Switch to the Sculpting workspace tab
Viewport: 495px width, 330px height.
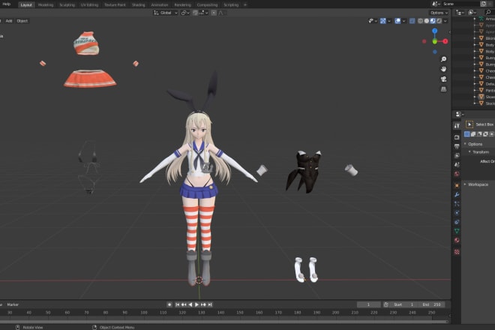(x=67, y=4)
